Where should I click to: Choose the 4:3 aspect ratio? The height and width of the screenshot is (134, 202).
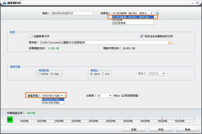click(103, 74)
